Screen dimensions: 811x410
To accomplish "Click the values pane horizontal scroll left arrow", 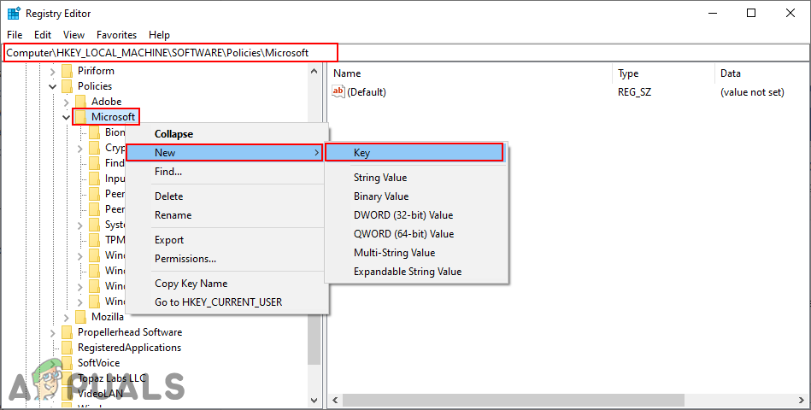I will click(335, 401).
